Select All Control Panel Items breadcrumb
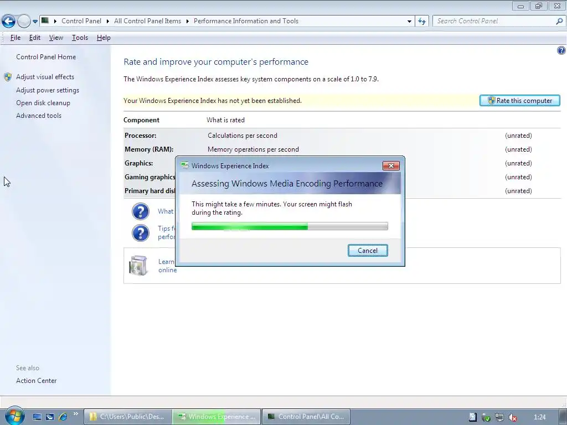 click(147, 21)
